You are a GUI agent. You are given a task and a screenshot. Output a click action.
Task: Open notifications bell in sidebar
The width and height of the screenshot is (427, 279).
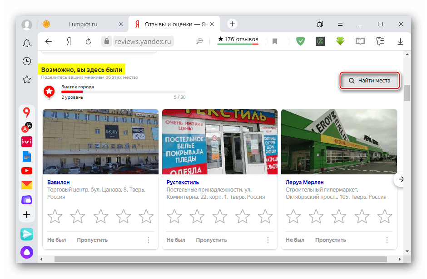pyautogui.click(x=27, y=43)
